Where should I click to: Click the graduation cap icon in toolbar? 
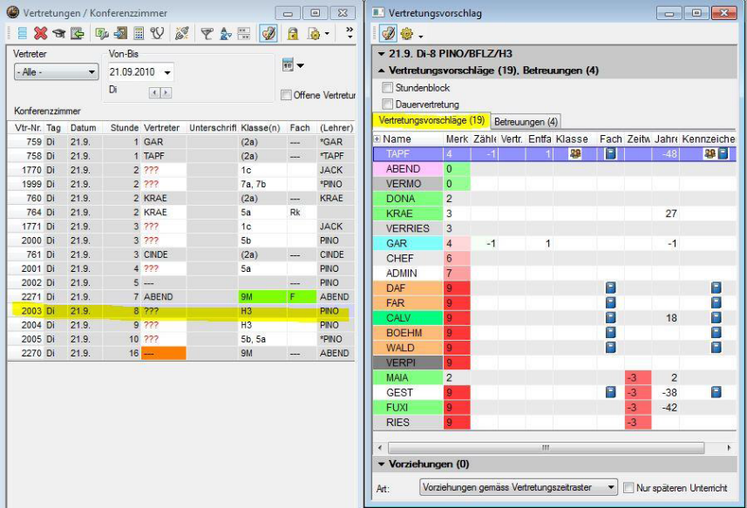pyautogui.click(x=59, y=33)
